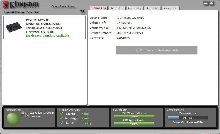Click the C:\ 222.7G (38.61% free) text

[39, 113]
